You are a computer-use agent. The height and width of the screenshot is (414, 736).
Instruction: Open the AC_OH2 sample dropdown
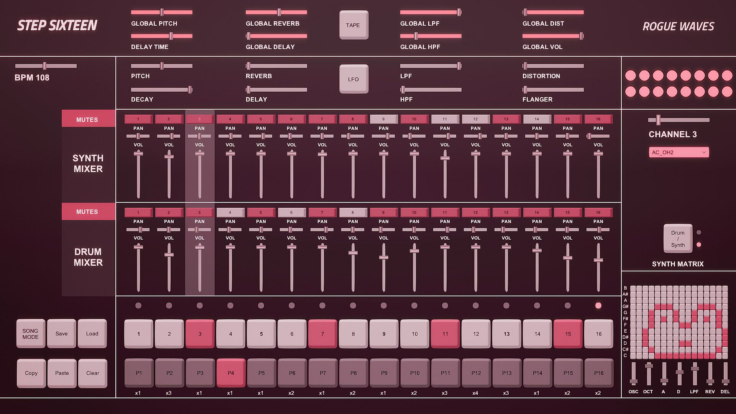678,152
